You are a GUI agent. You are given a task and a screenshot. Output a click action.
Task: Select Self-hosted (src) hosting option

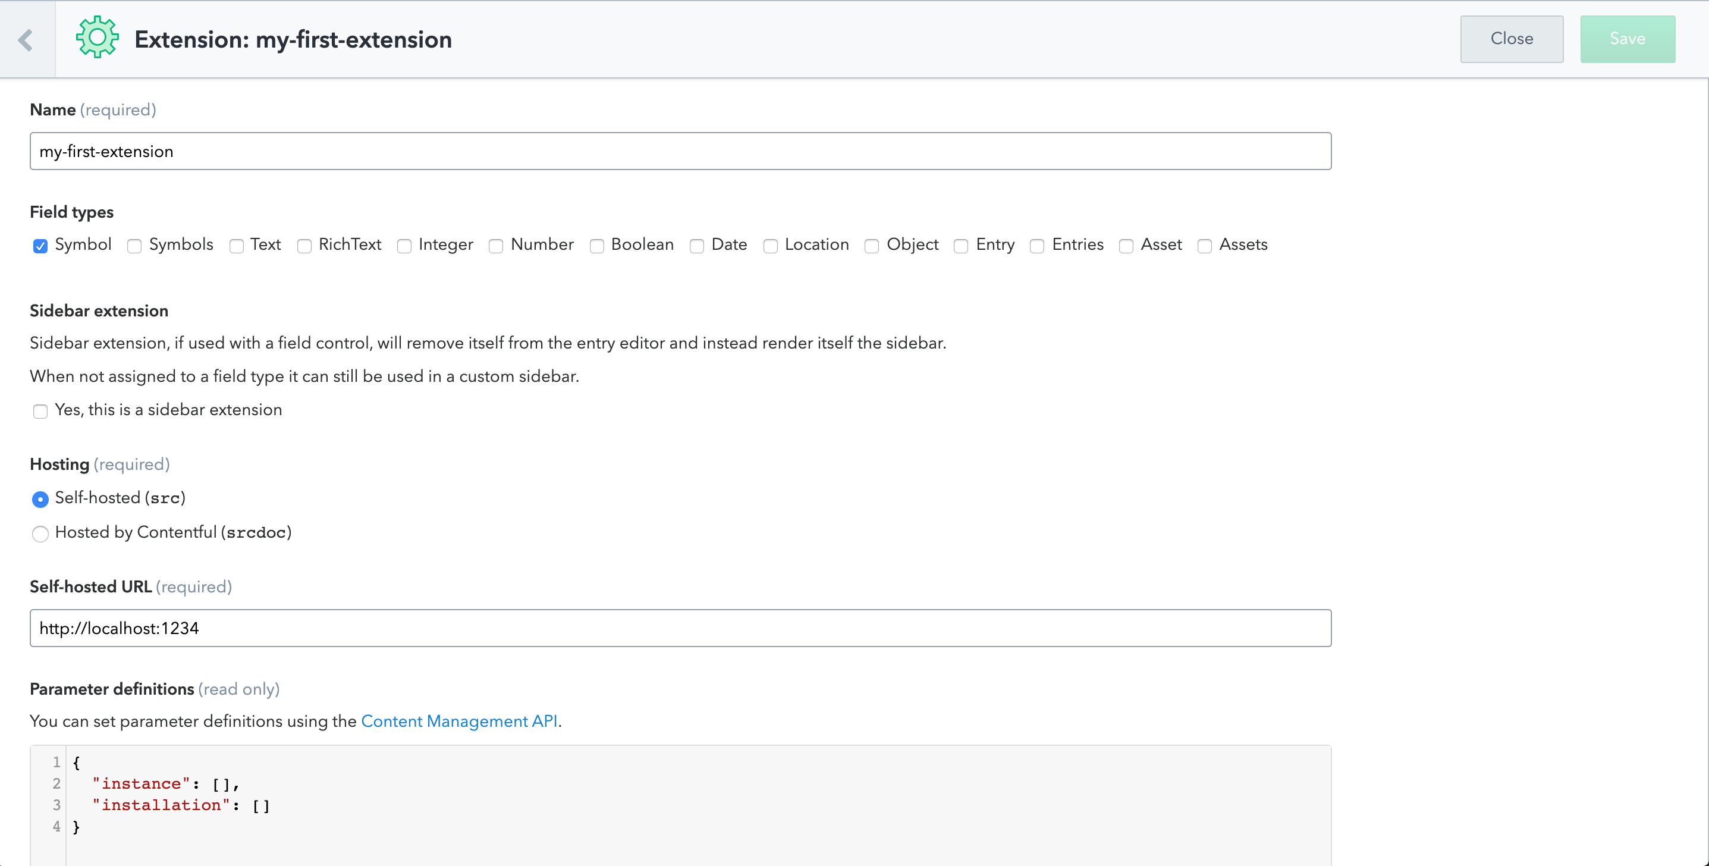click(40, 499)
